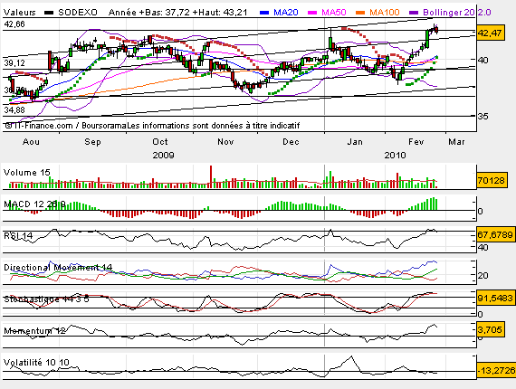Select the Bollinger 20 2.0 legend label
This screenshot has width=516, height=389.
(457, 13)
